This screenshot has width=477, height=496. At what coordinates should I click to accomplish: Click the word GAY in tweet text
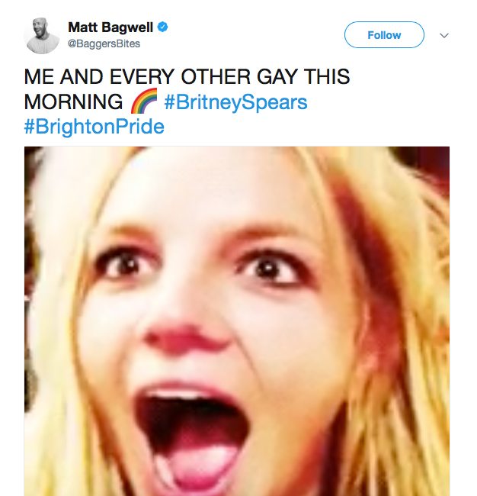click(x=277, y=76)
